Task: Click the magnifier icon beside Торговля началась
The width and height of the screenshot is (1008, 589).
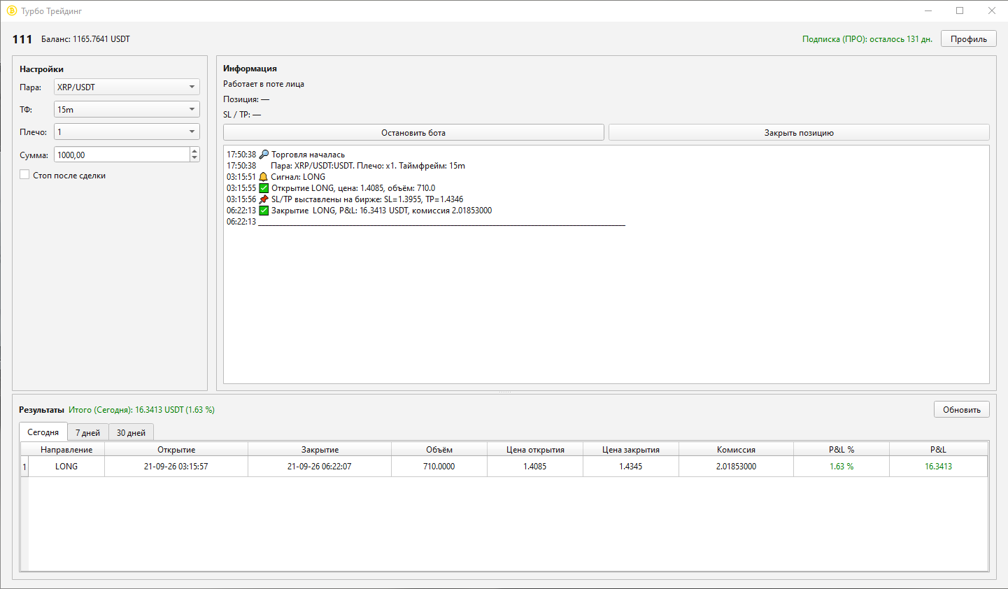Action: tap(264, 155)
